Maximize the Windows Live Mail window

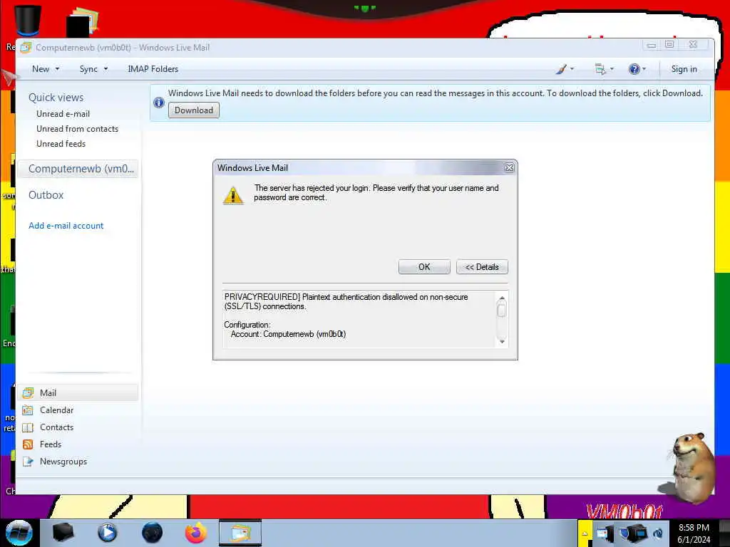[669, 45]
